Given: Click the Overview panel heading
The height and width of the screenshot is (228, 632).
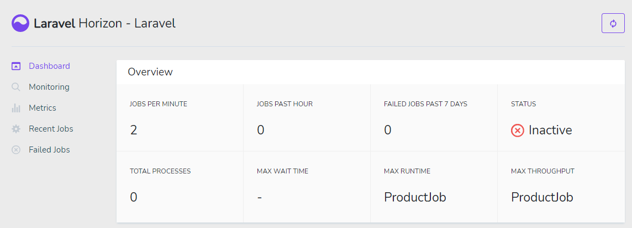Looking at the screenshot, I should pyautogui.click(x=150, y=72).
